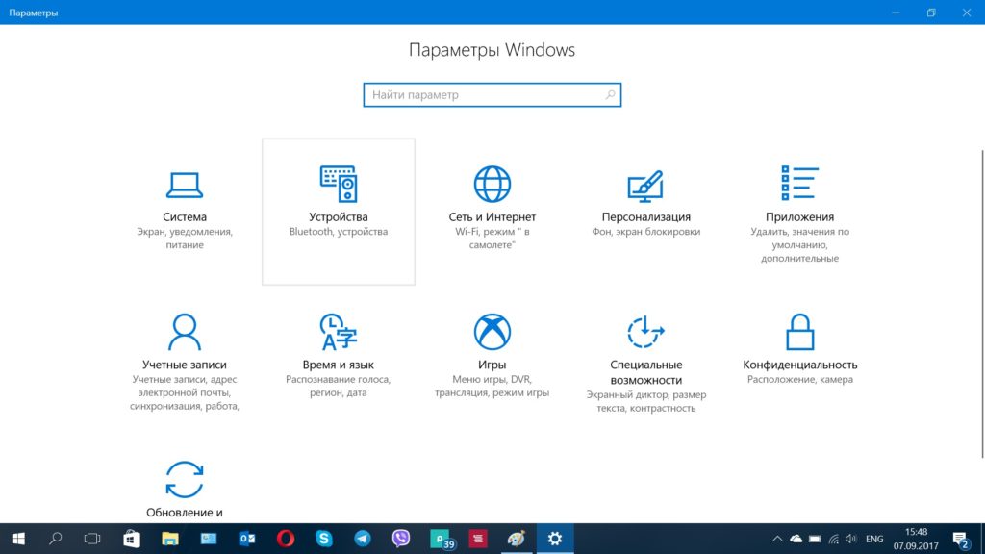Open the Action Center notifications
Image resolution: width=985 pixels, height=554 pixels.
point(960,539)
